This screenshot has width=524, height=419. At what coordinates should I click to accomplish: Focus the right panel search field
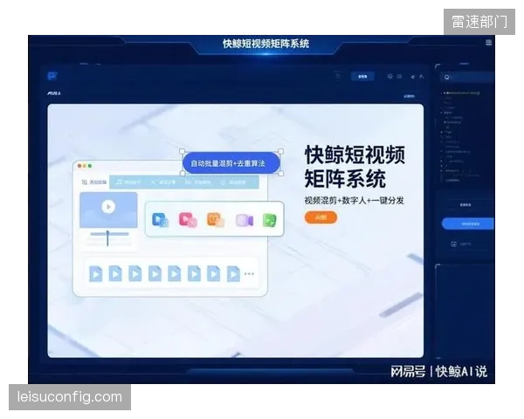468,77
